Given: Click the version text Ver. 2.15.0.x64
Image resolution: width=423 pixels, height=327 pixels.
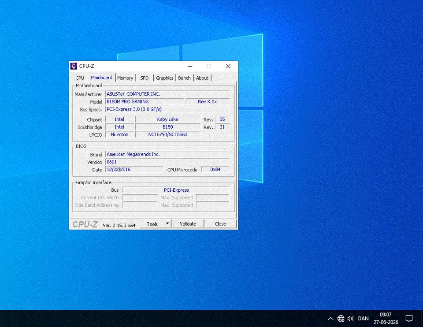Looking at the screenshot, I should pyautogui.click(x=119, y=225).
